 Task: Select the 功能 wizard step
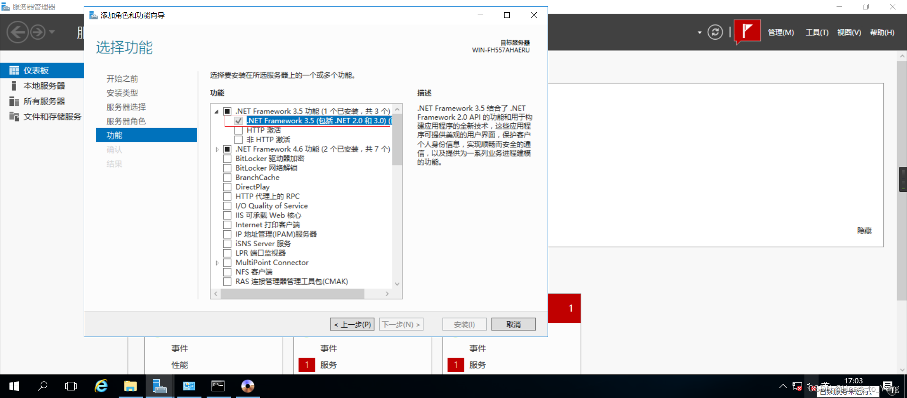click(146, 135)
